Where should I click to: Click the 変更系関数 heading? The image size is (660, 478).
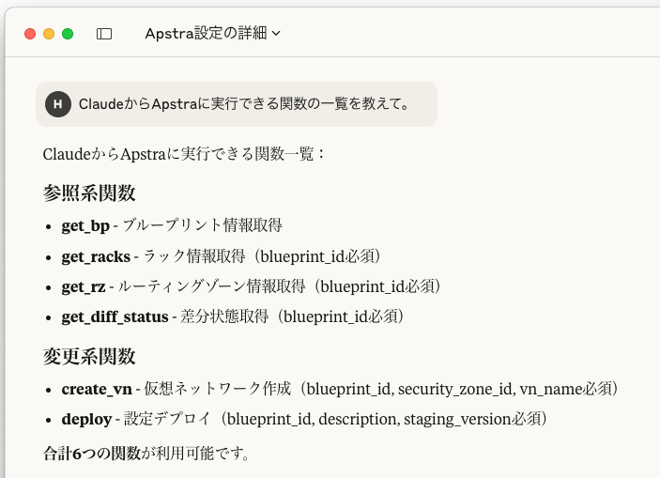pyautogui.click(x=89, y=357)
